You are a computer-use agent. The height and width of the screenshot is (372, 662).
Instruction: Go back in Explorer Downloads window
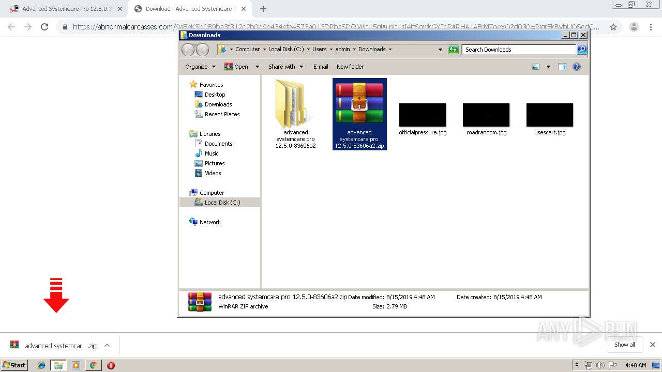(188, 50)
